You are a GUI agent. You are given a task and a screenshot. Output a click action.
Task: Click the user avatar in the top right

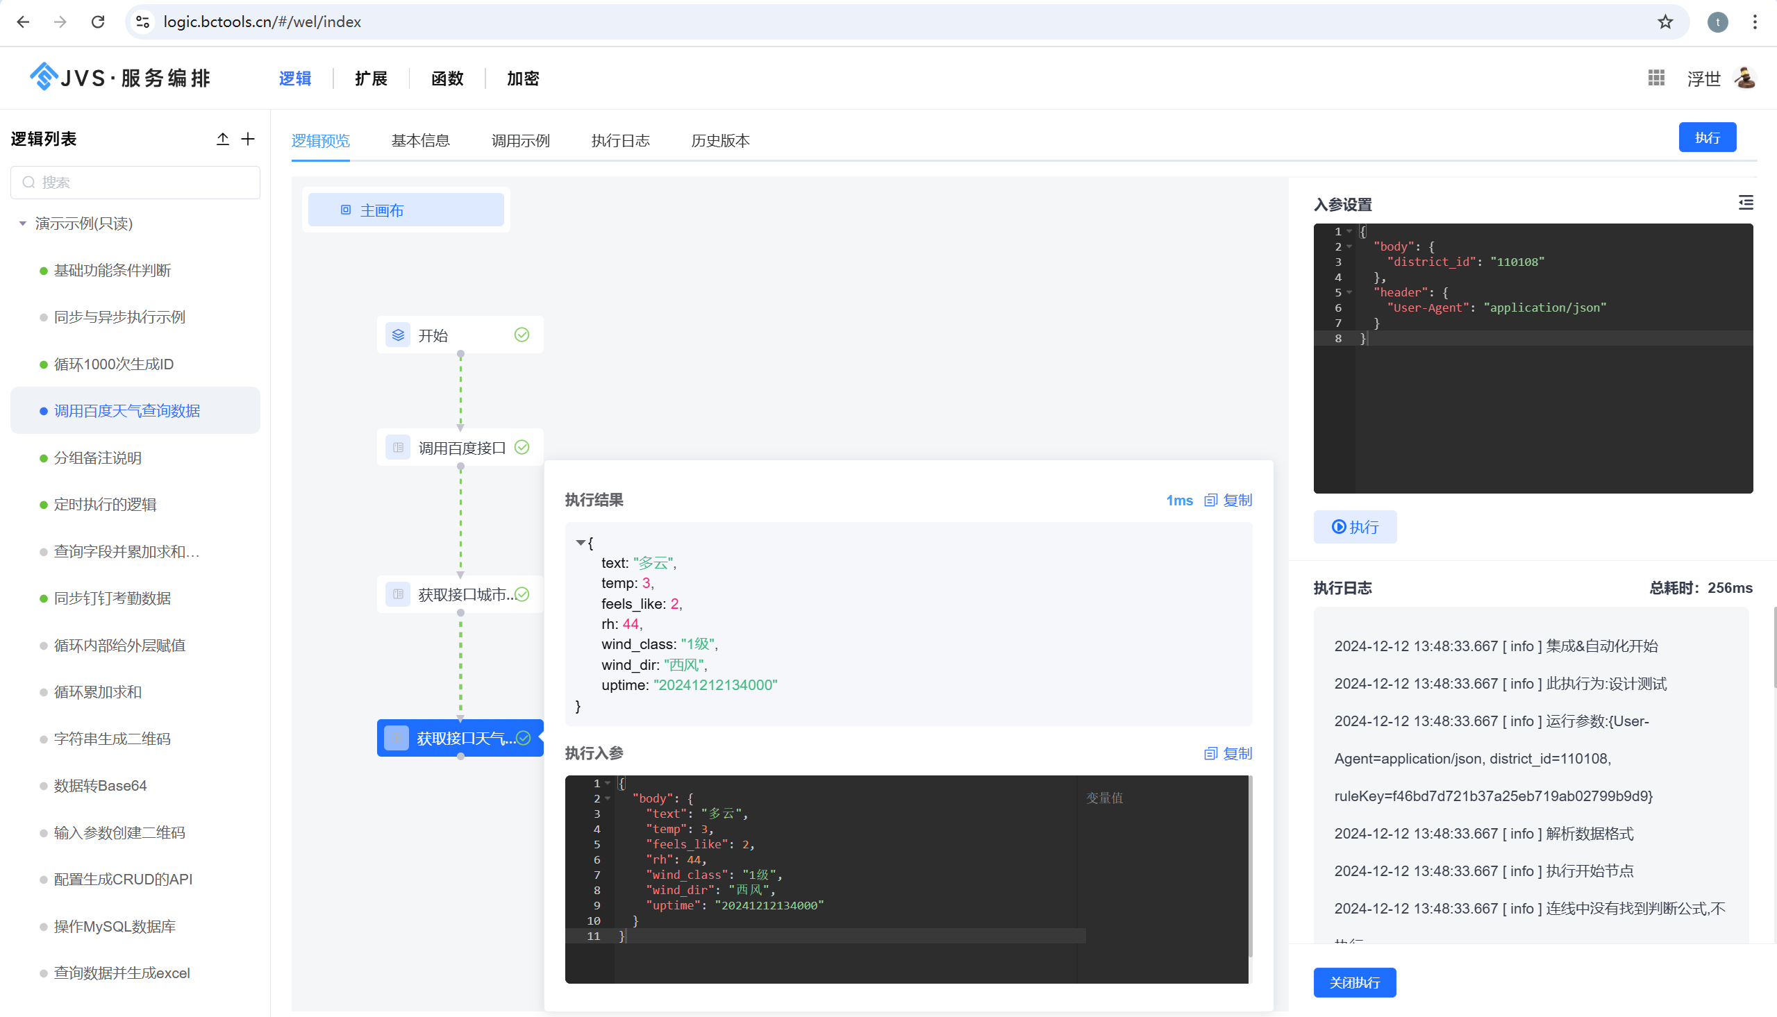pos(1744,78)
